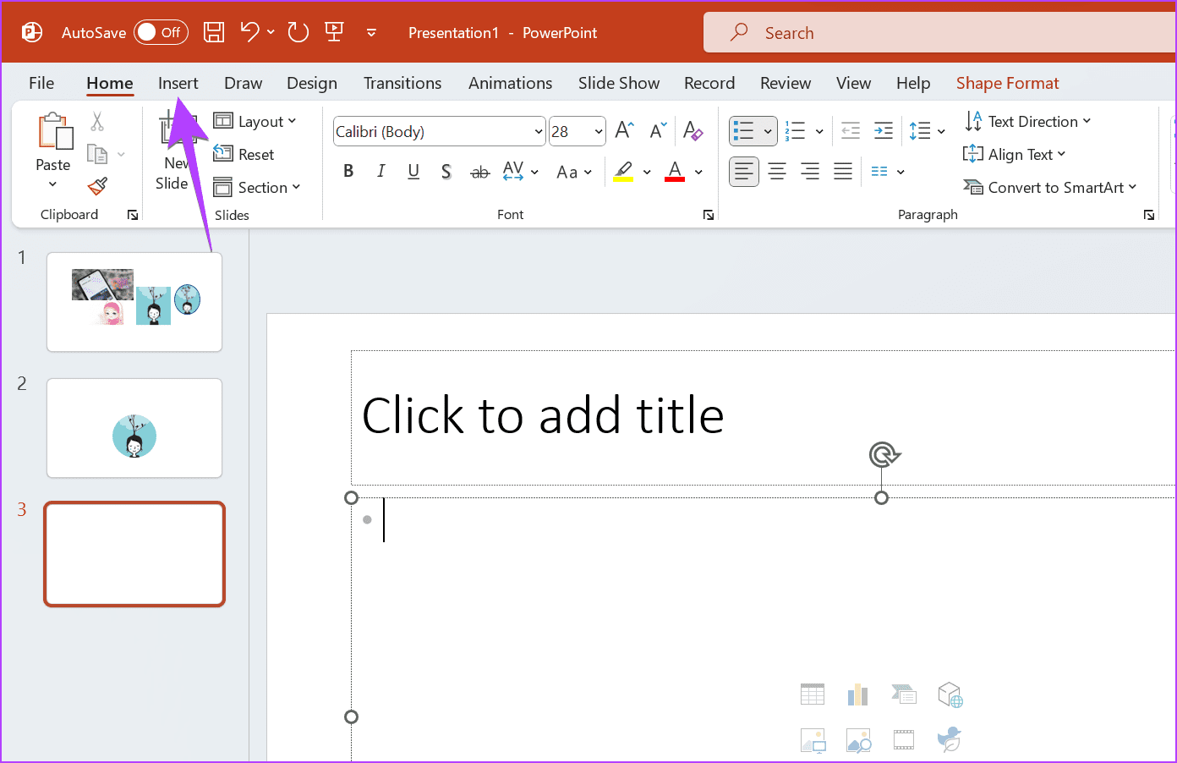Toggle Italic text formatting

[380, 172]
